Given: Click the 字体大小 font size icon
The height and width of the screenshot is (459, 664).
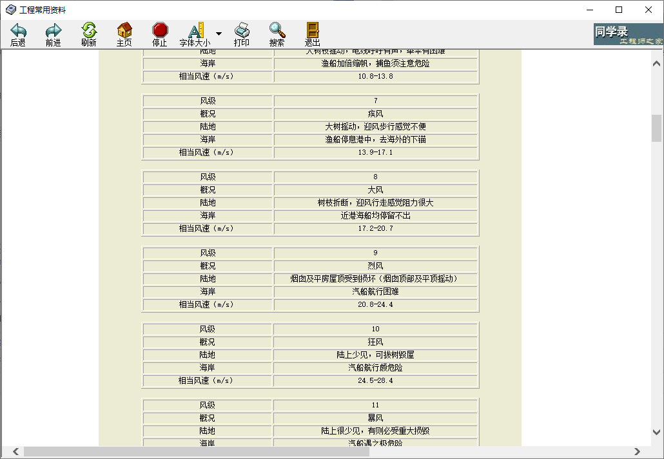Looking at the screenshot, I should click(x=196, y=33).
